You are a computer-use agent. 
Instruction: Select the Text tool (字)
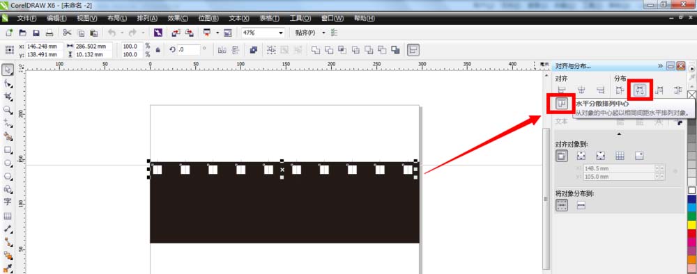click(x=8, y=202)
